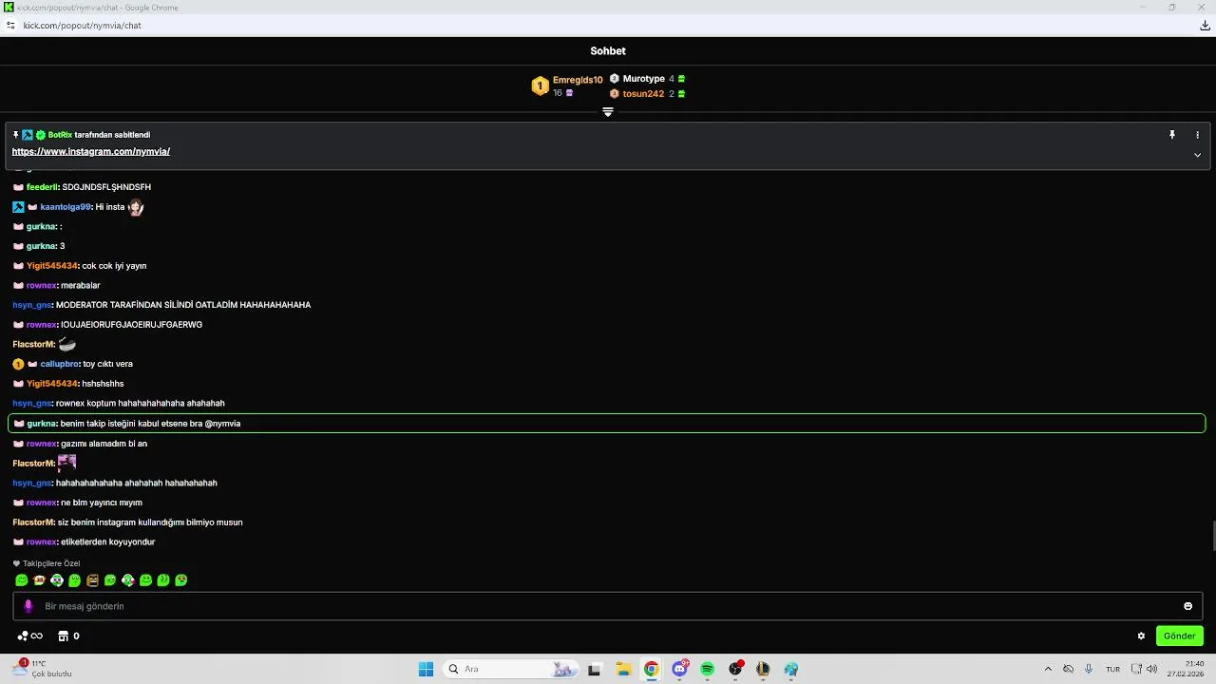Click the heart icon beside Takipçilere Özel
The width and height of the screenshot is (1216, 684).
click(x=16, y=563)
